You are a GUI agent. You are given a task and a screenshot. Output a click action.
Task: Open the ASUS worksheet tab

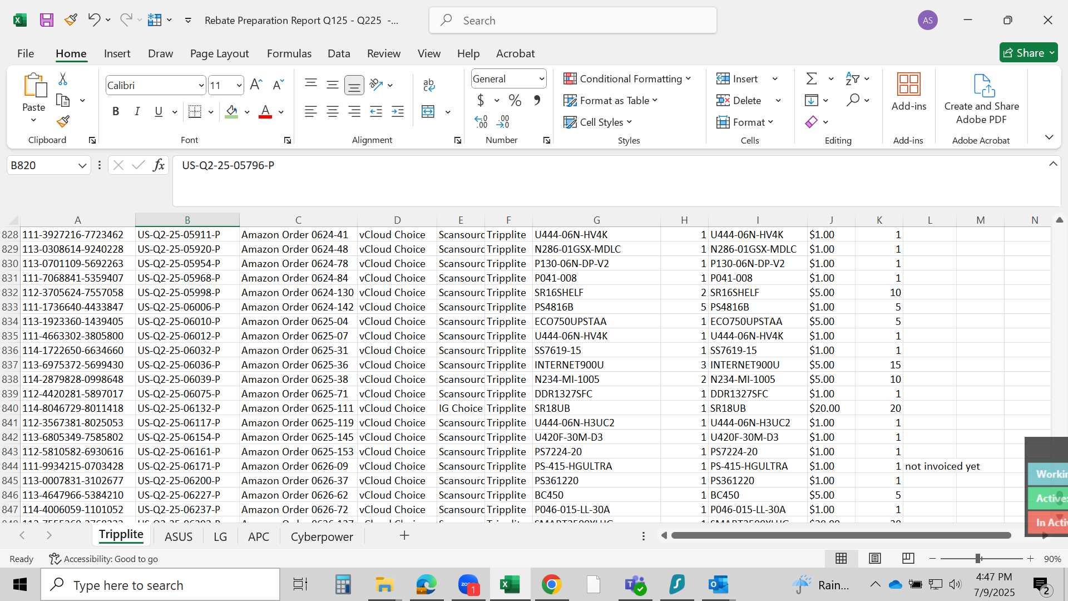179,536
